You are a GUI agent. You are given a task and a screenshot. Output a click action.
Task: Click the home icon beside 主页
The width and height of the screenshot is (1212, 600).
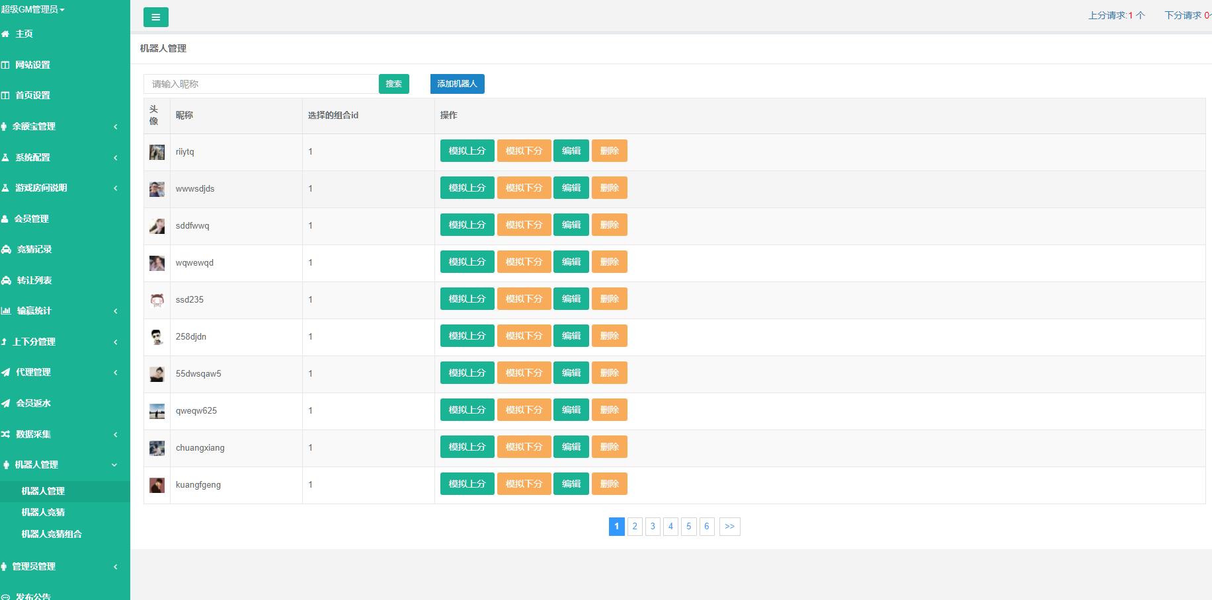[5, 34]
